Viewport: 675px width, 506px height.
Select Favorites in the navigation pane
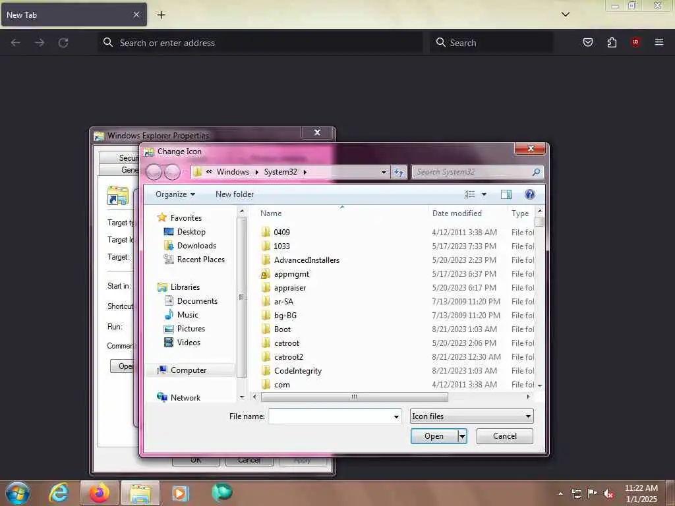[x=186, y=217]
